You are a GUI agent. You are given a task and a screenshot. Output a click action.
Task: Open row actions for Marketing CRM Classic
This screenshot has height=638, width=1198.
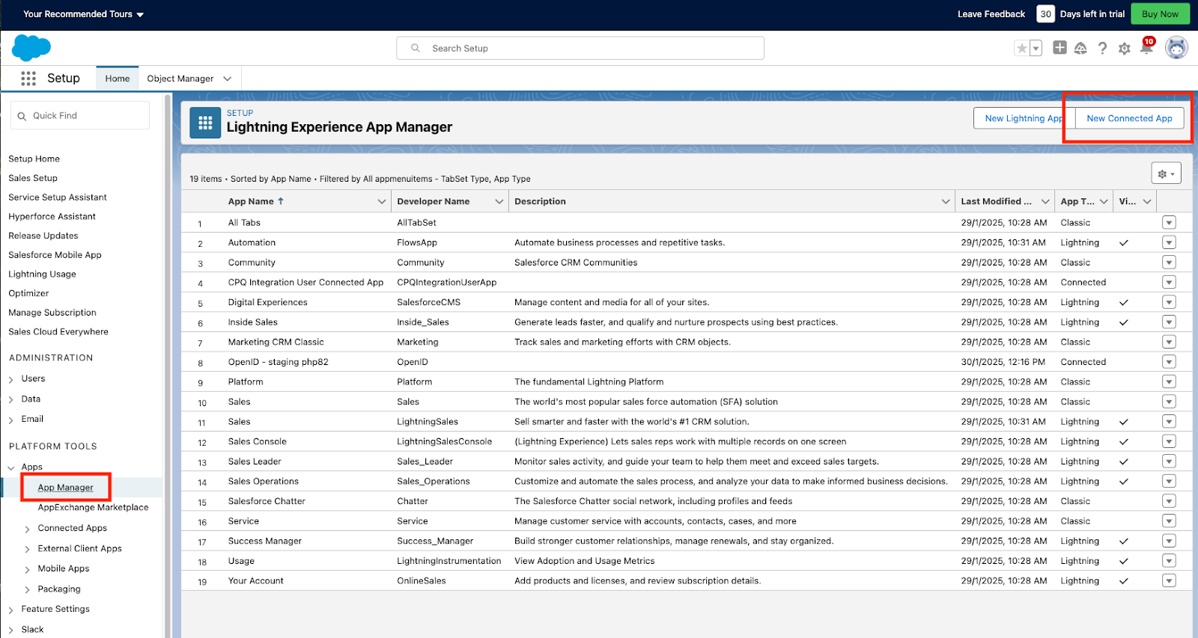pos(1169,342)
